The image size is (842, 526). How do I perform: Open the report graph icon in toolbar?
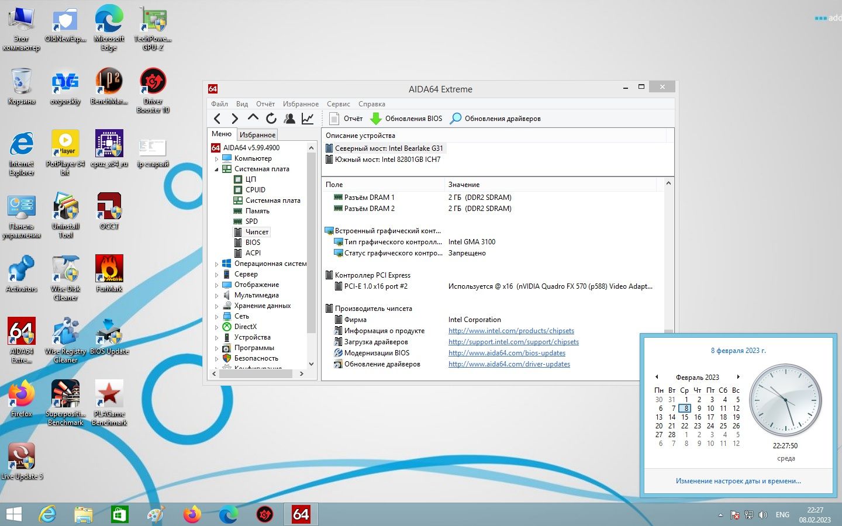(308, 119)
